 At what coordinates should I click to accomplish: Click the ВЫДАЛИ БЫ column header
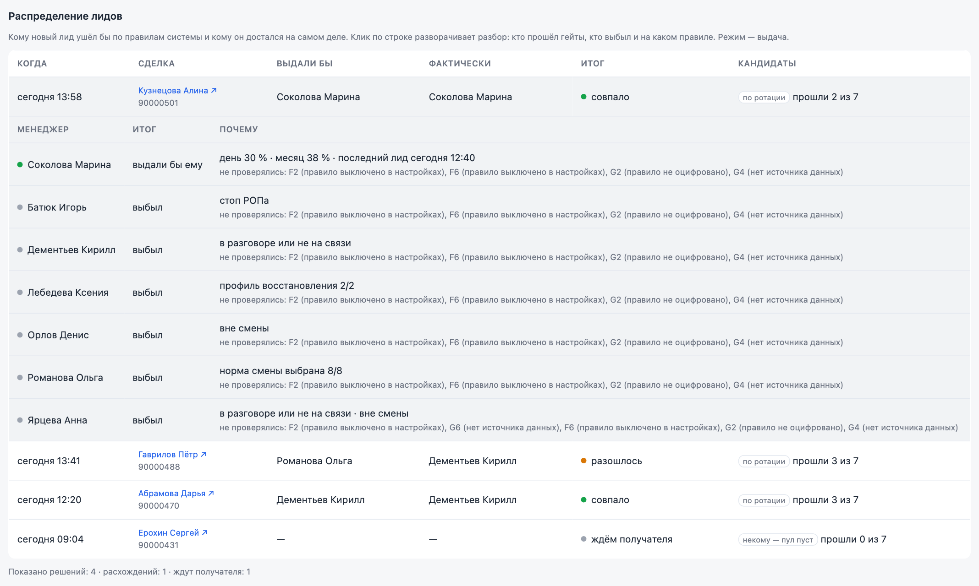305,64
